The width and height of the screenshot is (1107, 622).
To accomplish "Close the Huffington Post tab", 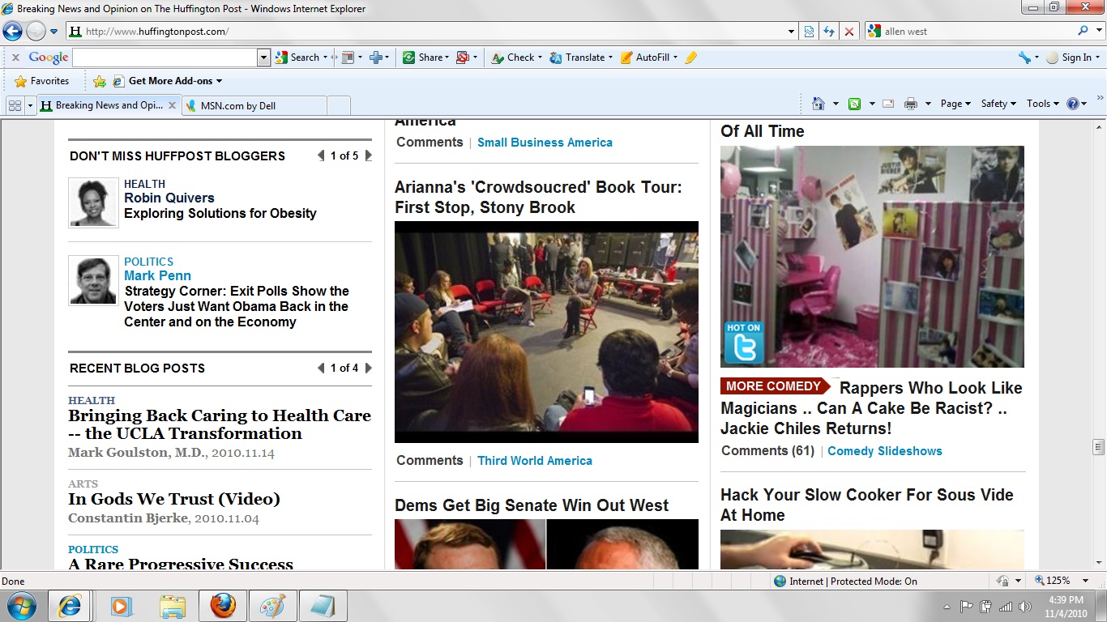I will click(x=172, y=105).
